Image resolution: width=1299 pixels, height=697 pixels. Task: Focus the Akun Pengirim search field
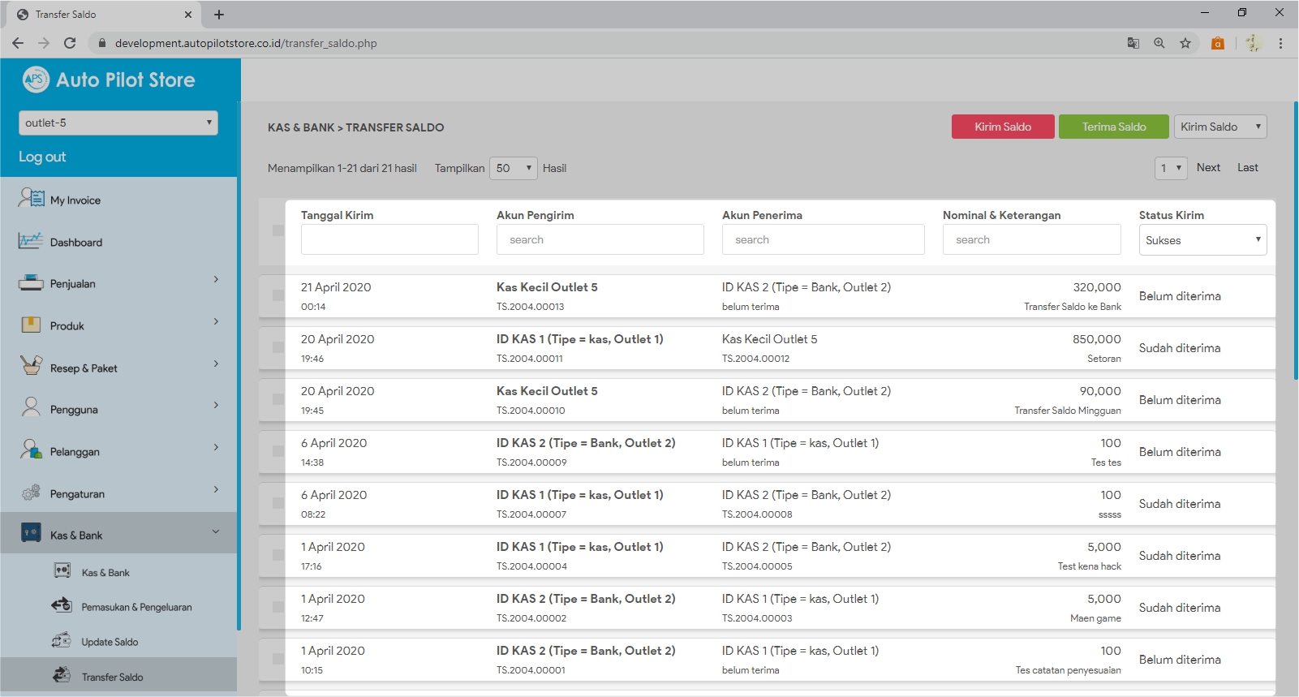[x=600, y=240]
